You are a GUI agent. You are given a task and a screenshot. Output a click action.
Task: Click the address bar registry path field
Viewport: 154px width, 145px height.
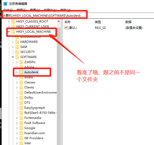tap(78, 16)
